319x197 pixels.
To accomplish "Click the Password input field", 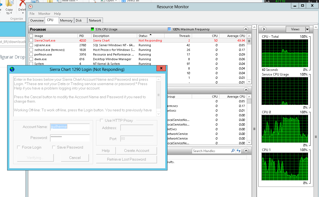I will point(70,138).
